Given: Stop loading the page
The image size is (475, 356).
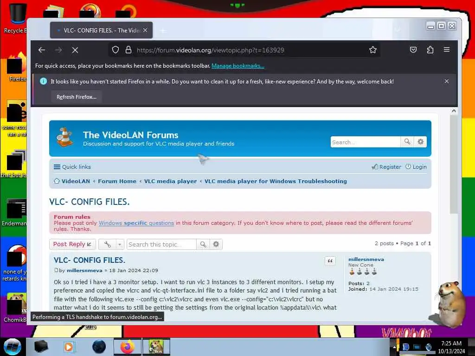Looking at the screenshot, I should pos(75,50).
